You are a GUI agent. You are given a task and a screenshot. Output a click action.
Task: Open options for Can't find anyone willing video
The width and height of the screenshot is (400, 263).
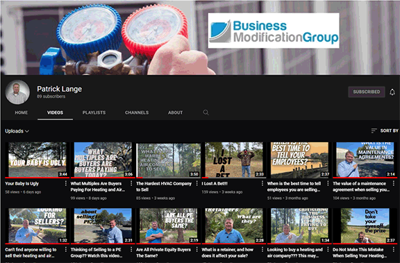65,249
